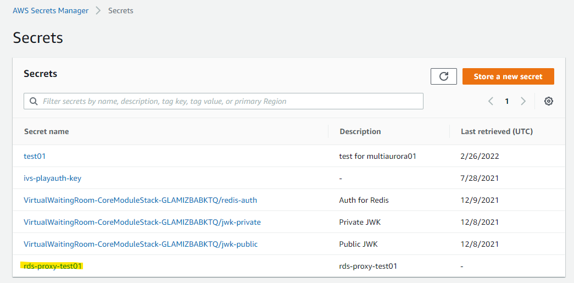The height and width of the screenshot is (283, 574).
Task: Click the search magnifier icon
Action: [34, 101]
